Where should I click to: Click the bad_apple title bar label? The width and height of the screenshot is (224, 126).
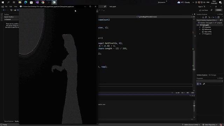click(x=113, y=7)
